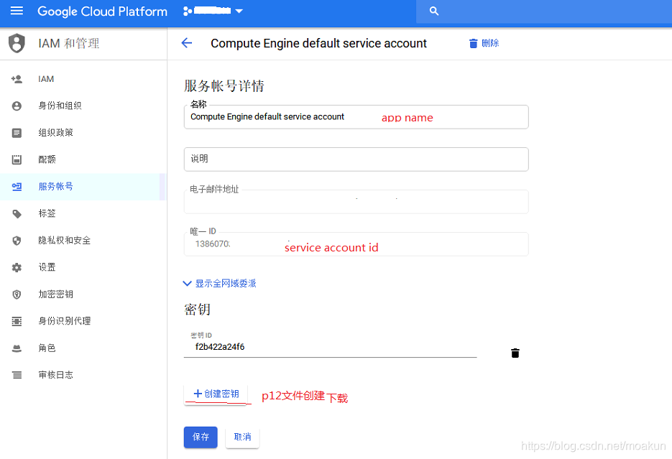Open 组织政策 in sidebar
This screenshot has width=672, height=459.
click(83, 133)
